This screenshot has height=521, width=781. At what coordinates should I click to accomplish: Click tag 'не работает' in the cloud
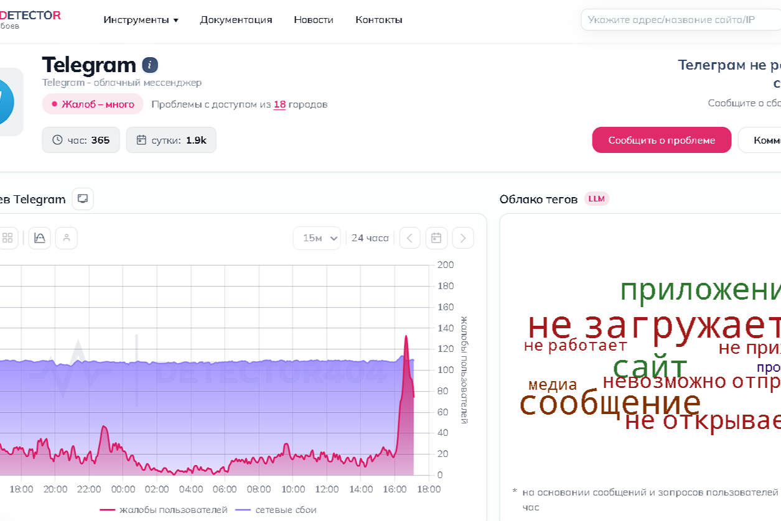[x=575, y=346]
